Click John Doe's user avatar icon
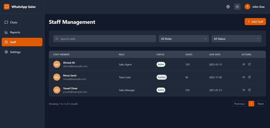The width and height of the screenshot is (270, 128). pyautogui.click(x=247, y=7)
